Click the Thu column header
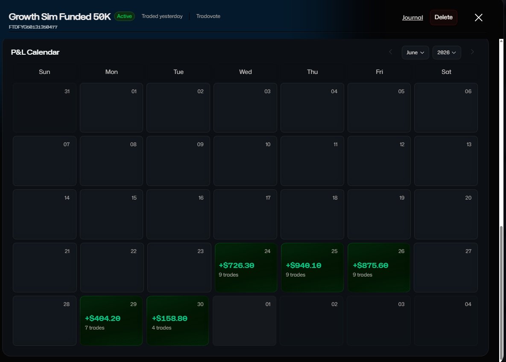Image resolution: width=506 pixels, height=362 pixels. click(x=313, y=72)
